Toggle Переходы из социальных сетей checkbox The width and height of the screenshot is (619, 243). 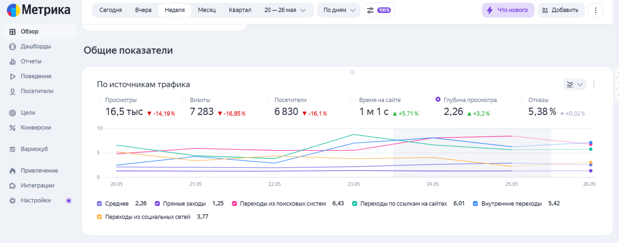(x=99, y=217)
